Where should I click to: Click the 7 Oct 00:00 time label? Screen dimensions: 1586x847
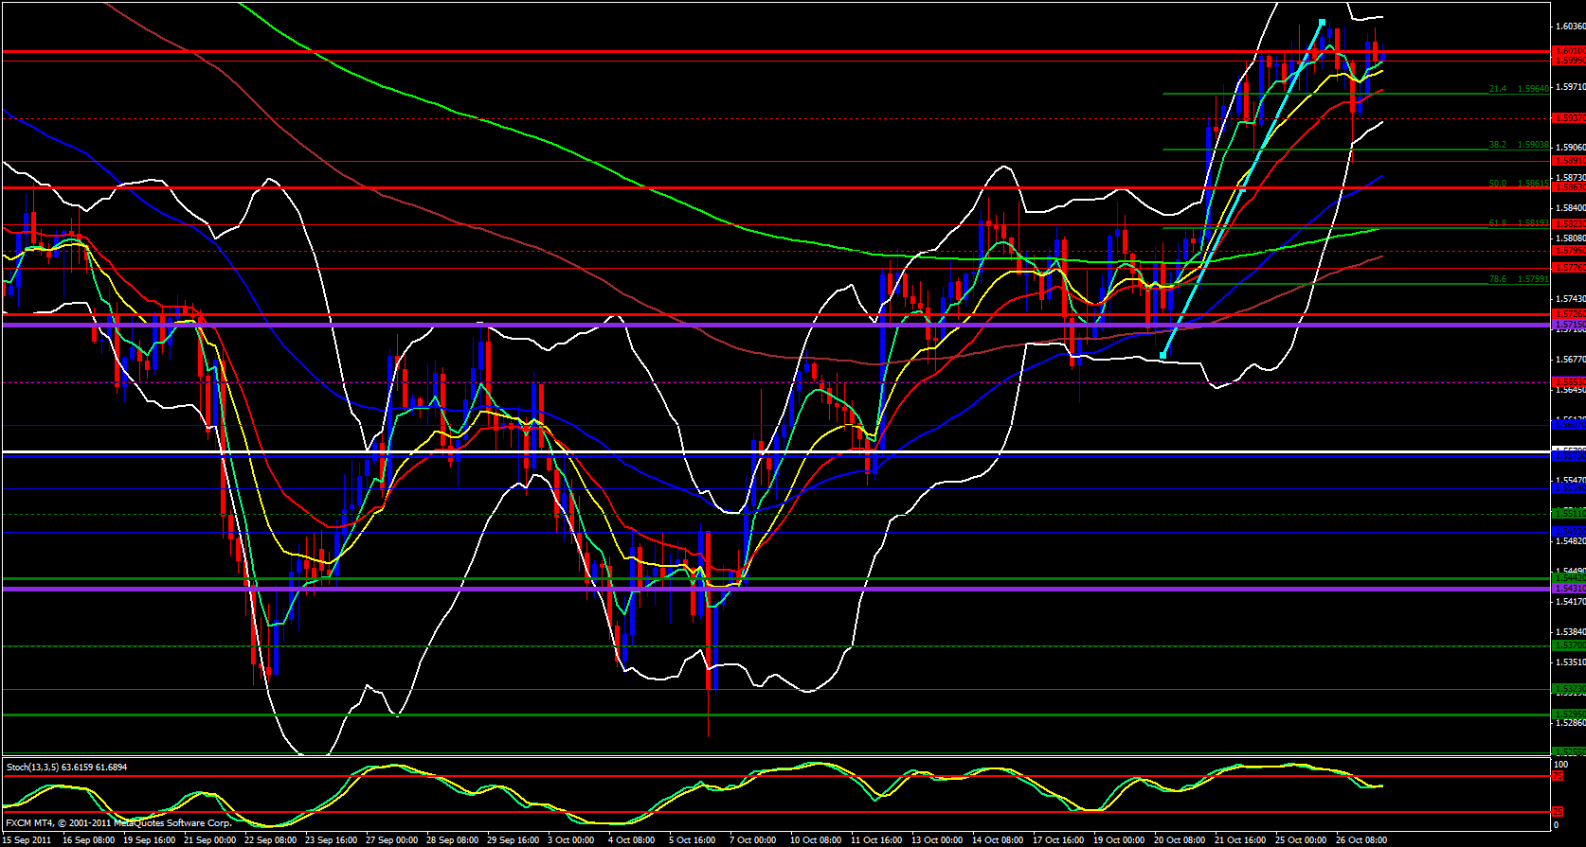tap(752, 839)
